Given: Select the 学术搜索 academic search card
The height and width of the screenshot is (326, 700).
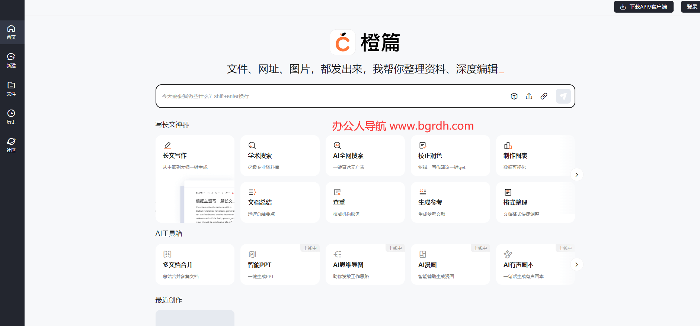Looking at the screenshot, I should click(280, 156).
